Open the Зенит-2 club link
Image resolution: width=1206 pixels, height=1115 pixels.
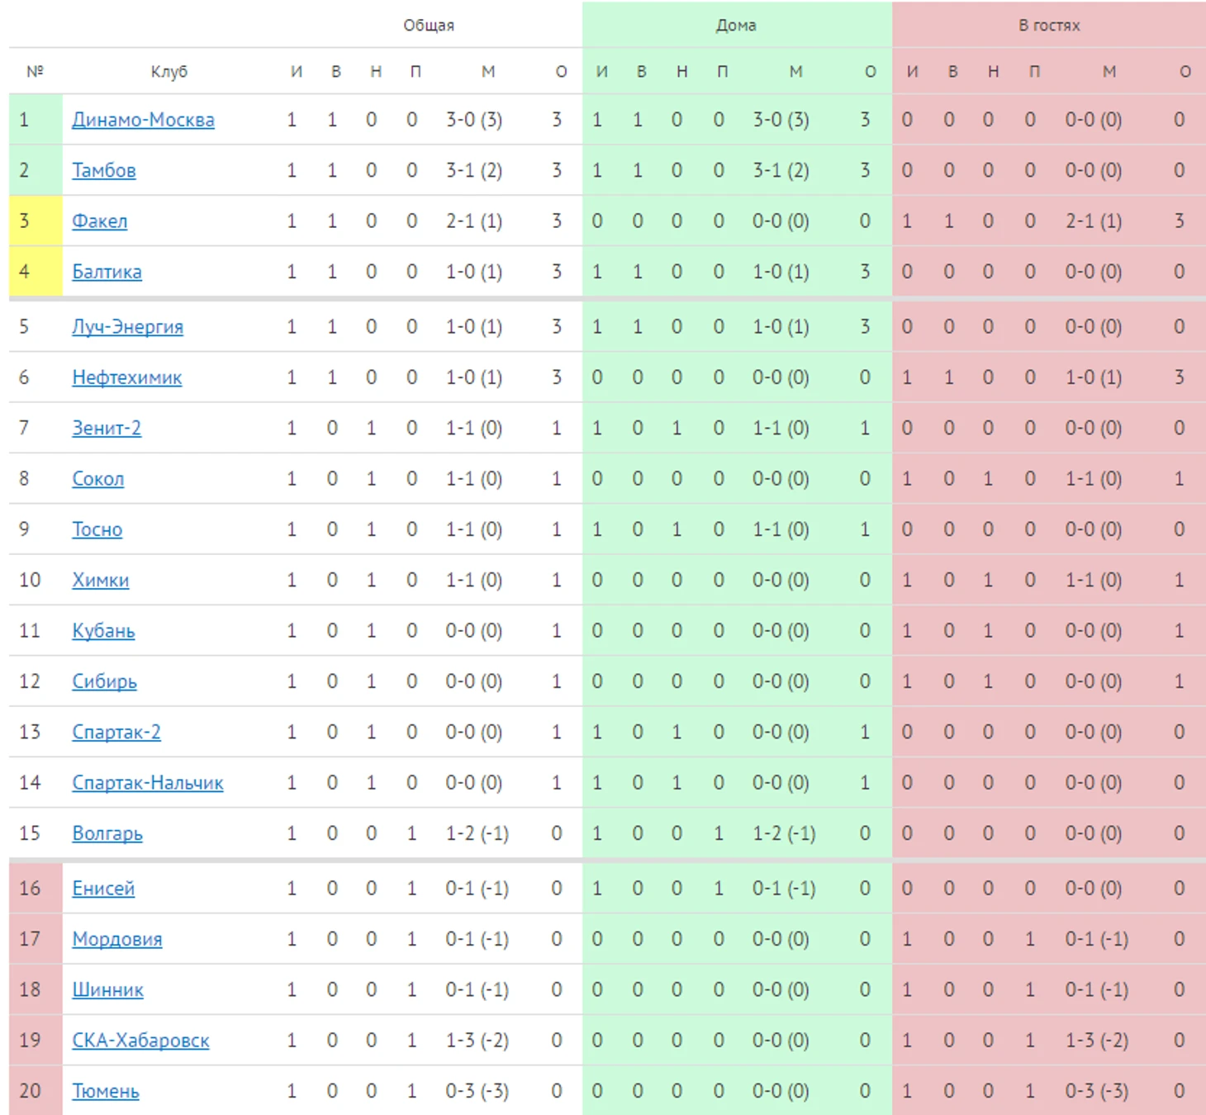(107, 429)
